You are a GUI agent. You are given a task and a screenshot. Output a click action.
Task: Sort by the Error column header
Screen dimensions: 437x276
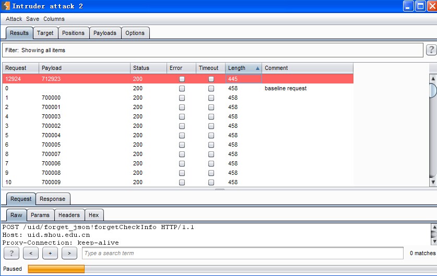[182, 68]
